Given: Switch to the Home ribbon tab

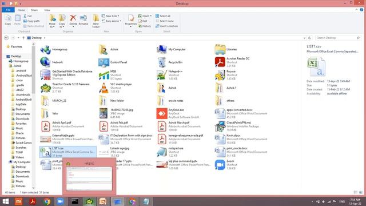Looking at the screenshot, I should [21, 10].
